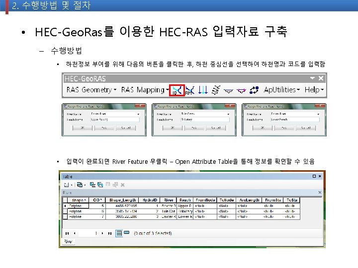This screenshot has height=268, width=358.
Task: Click the Shape column header
Action: 79,200
